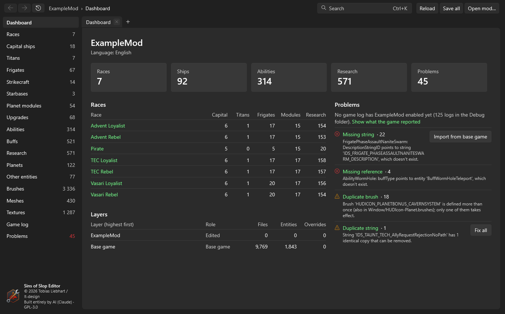Viewport: 505px width, 314px height.
Task: Open the TEC Rebel race
Action: tap(102, 172)
